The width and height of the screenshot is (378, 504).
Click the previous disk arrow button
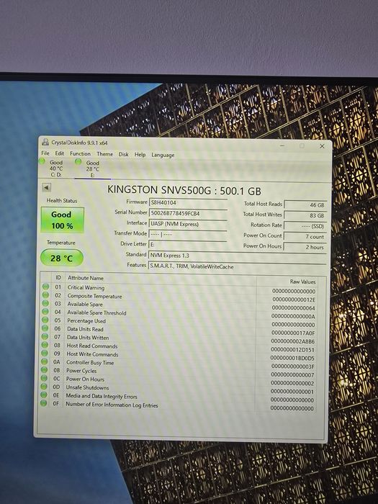point(47,187)
